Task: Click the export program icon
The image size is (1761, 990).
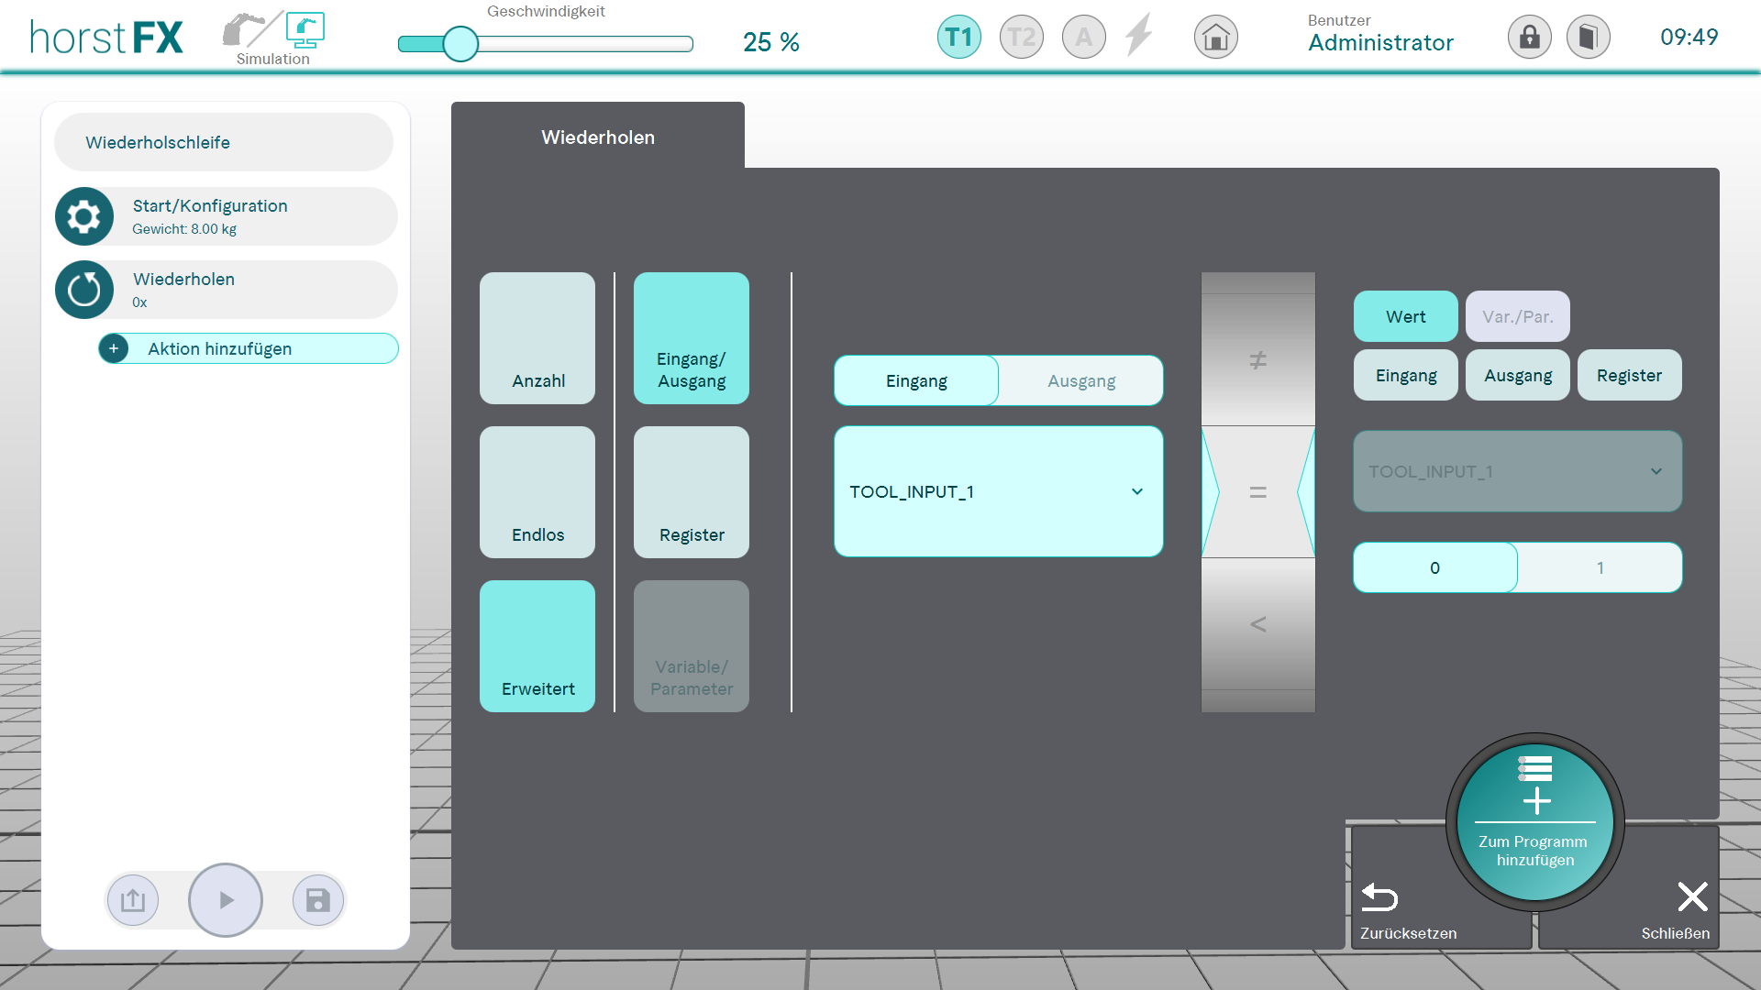Action: 133,900
